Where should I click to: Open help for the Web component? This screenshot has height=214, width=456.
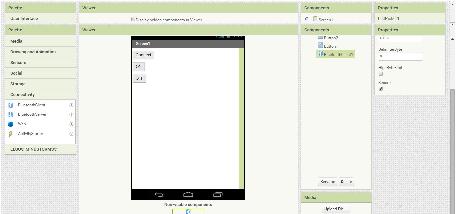(71, 124)
